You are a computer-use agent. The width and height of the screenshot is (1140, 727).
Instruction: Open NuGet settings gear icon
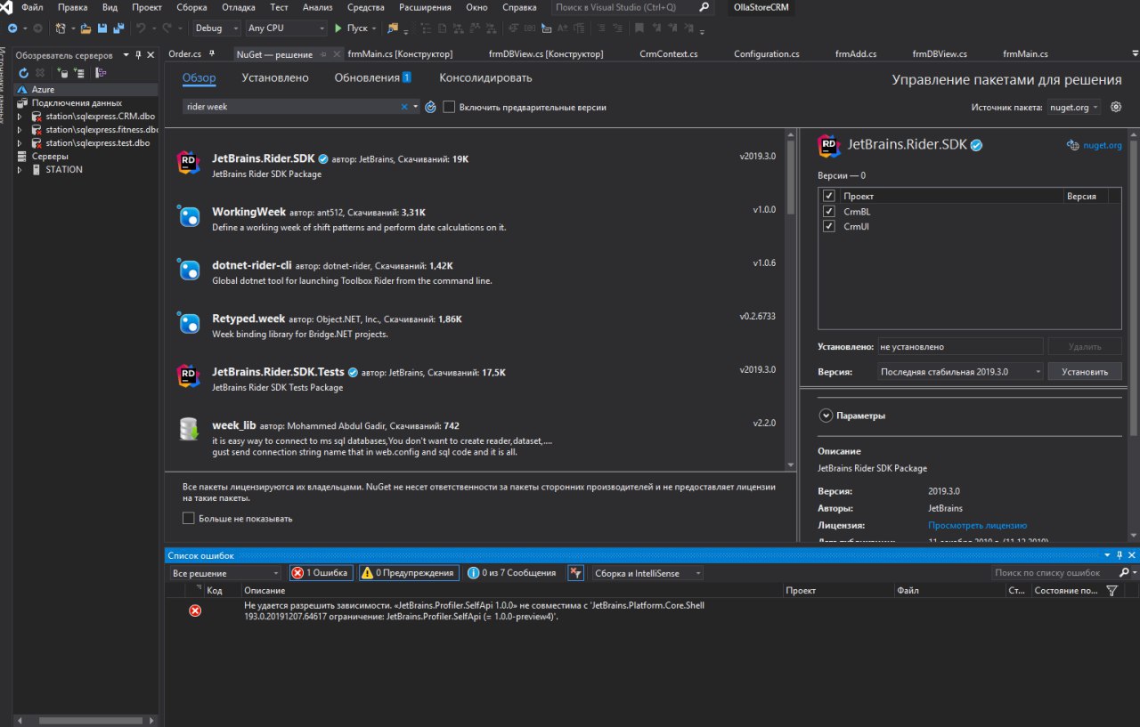point(1116,107)
